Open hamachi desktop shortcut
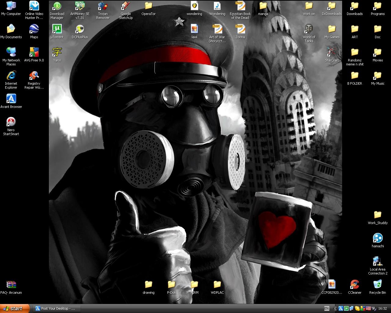The height and width of the screenshot is (313, 391). pos(378,241)
